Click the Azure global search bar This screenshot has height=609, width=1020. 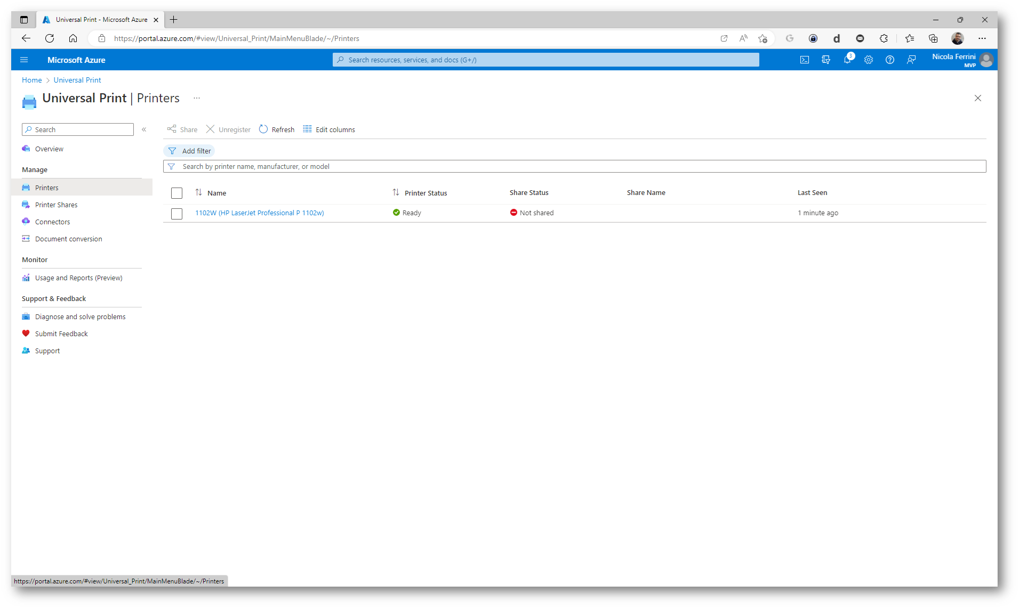545,60
